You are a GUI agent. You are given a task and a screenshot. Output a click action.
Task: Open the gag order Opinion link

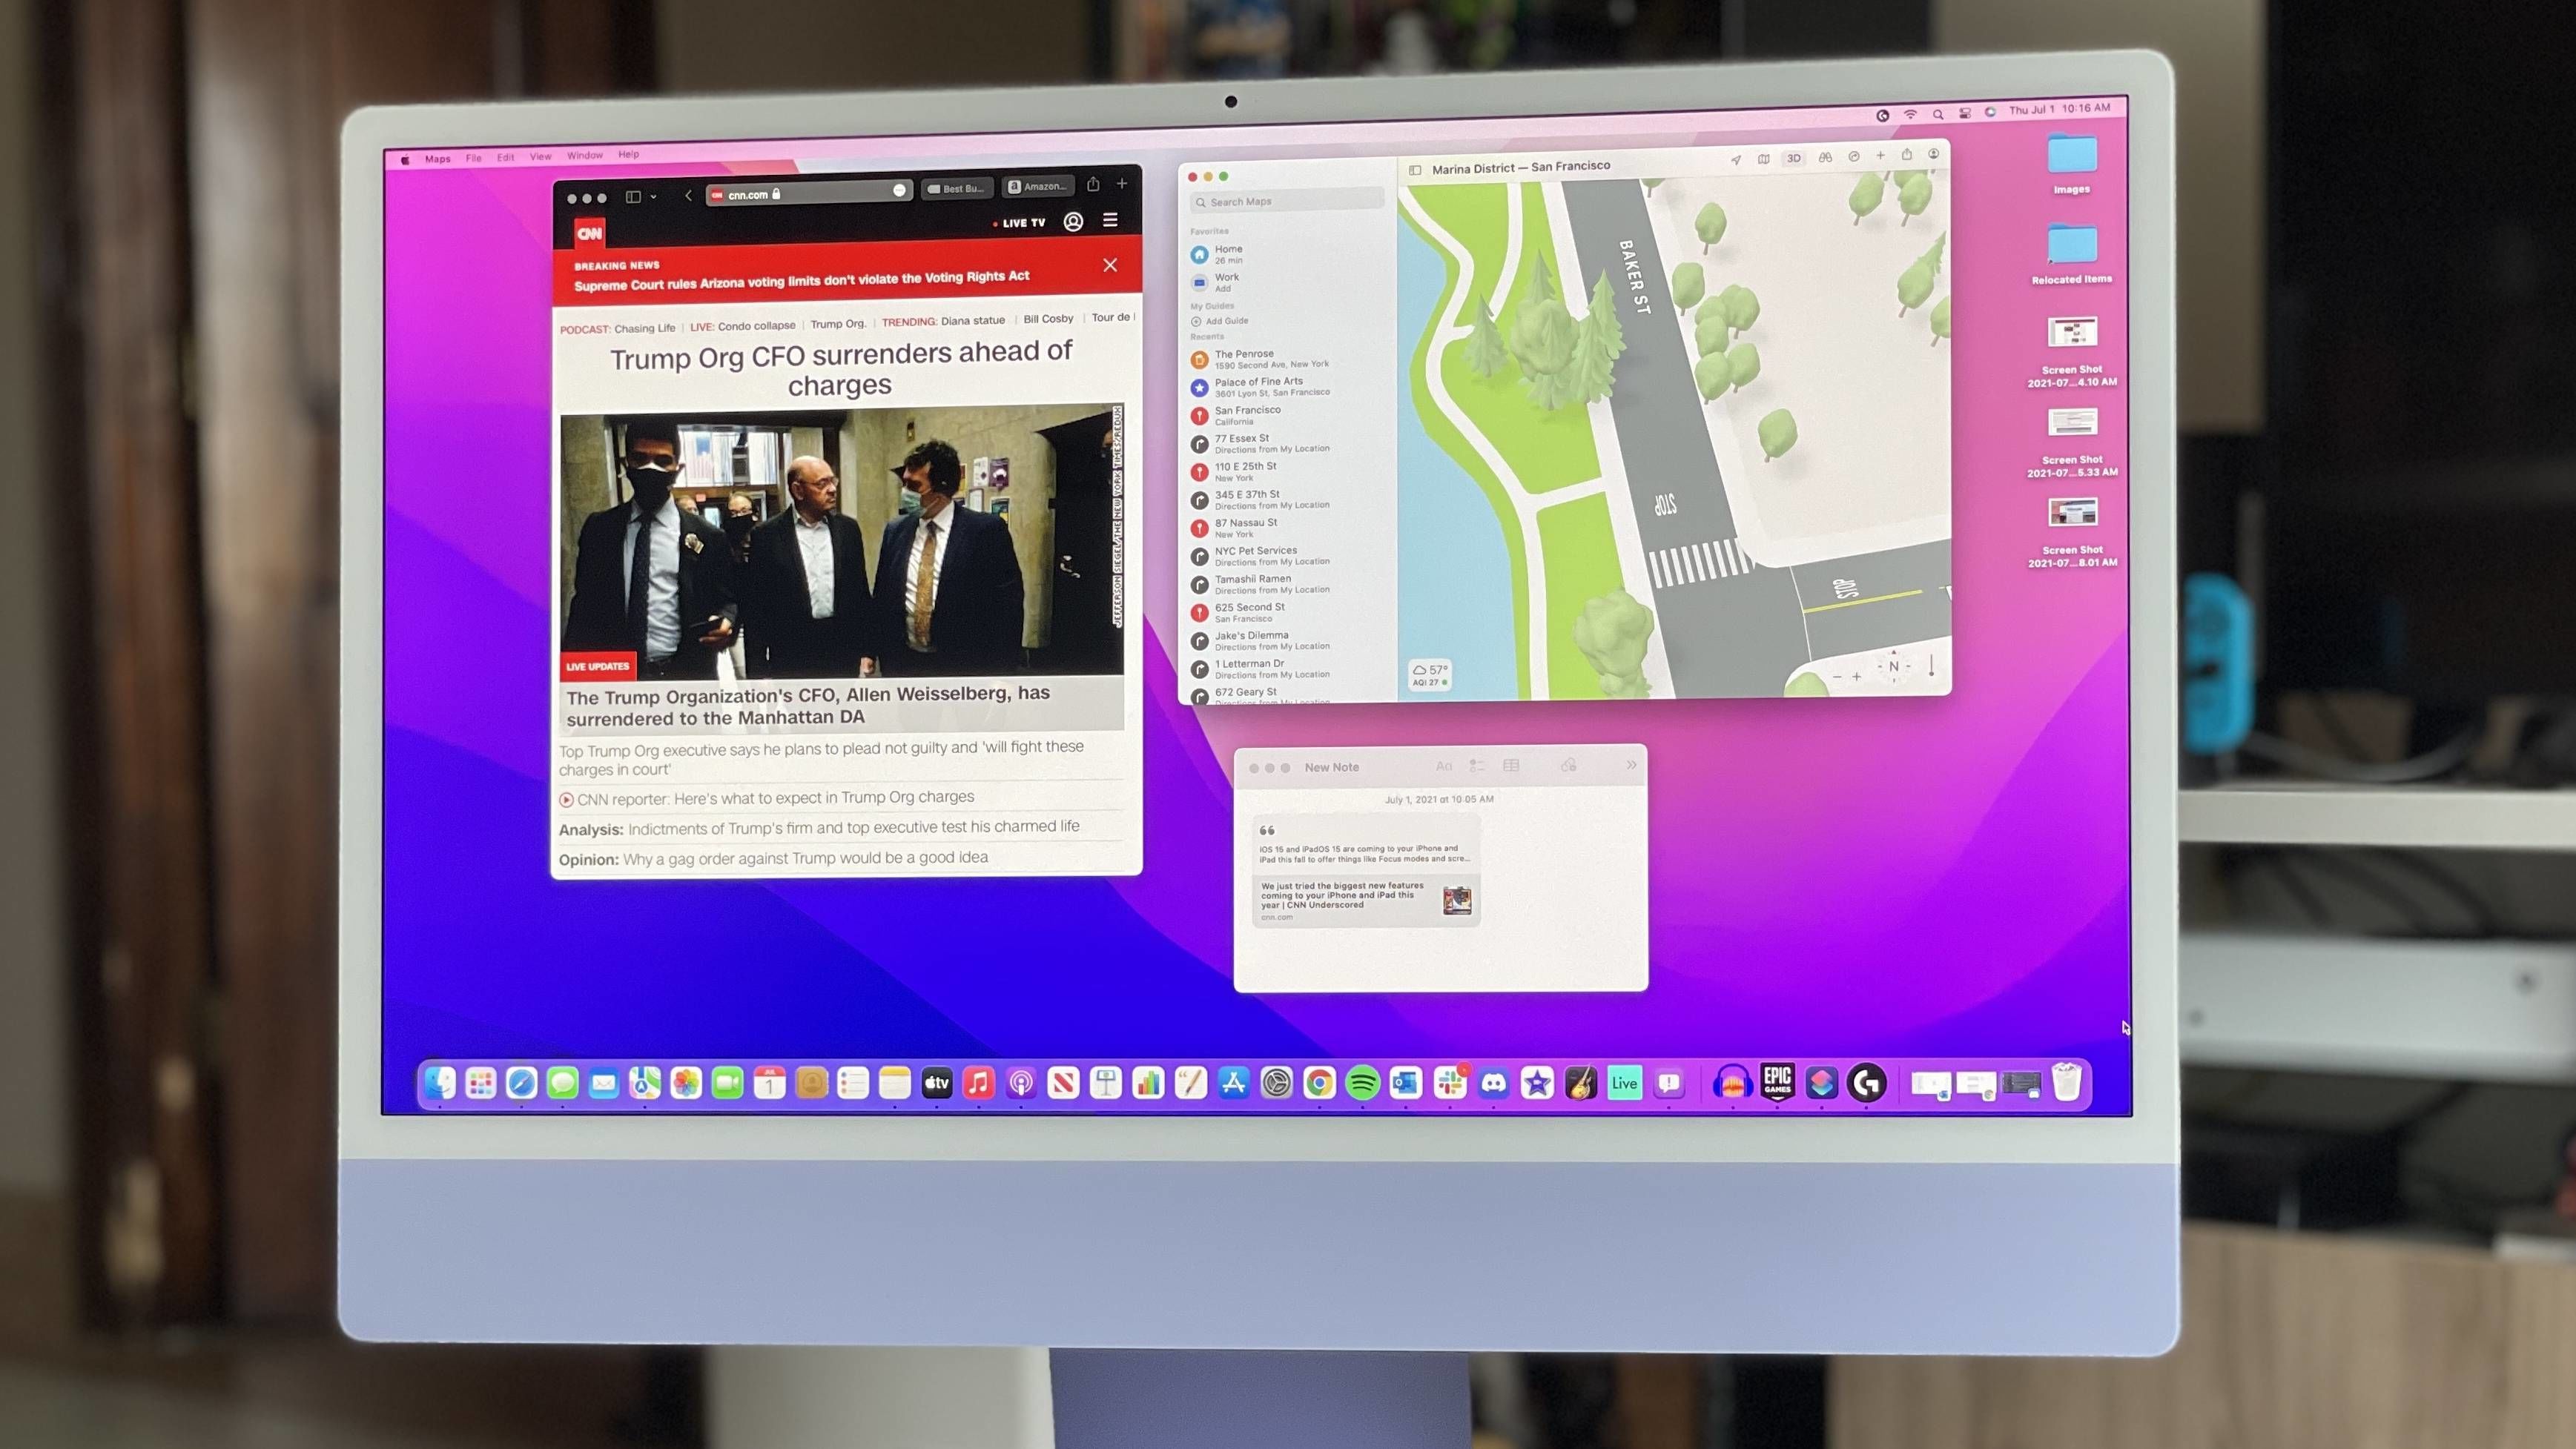pos(773,858)
